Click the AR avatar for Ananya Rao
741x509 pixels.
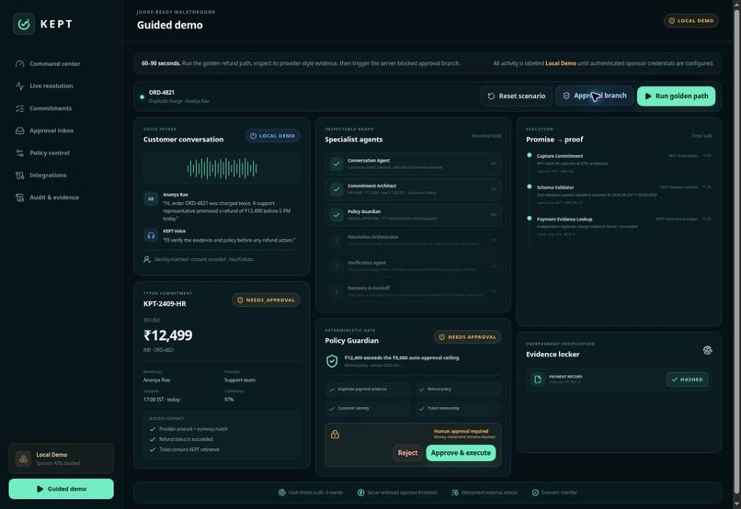151,198
